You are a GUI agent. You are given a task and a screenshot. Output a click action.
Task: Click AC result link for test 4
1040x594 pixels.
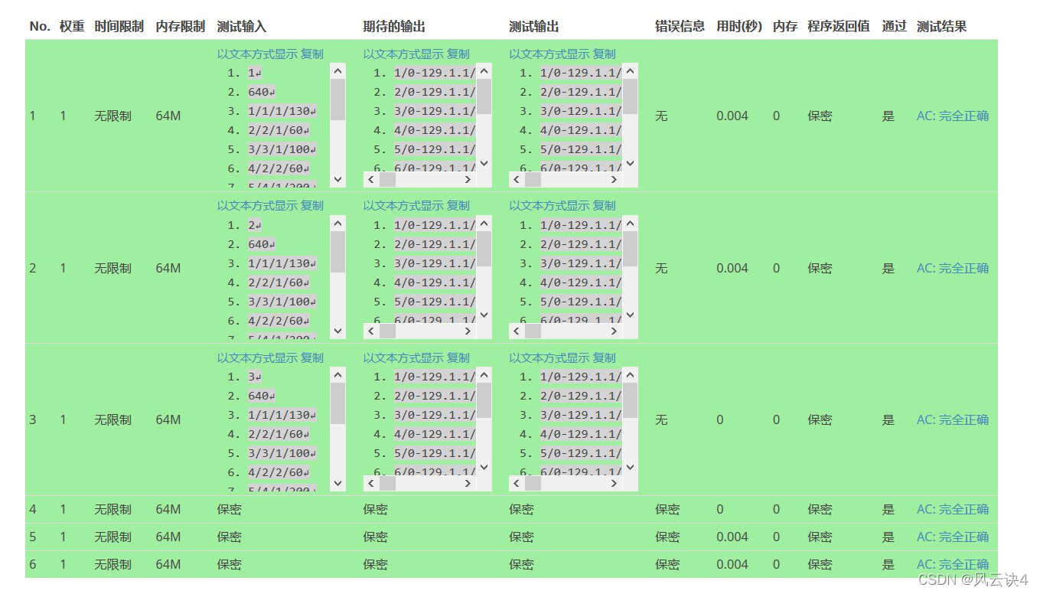click(953, 509)
